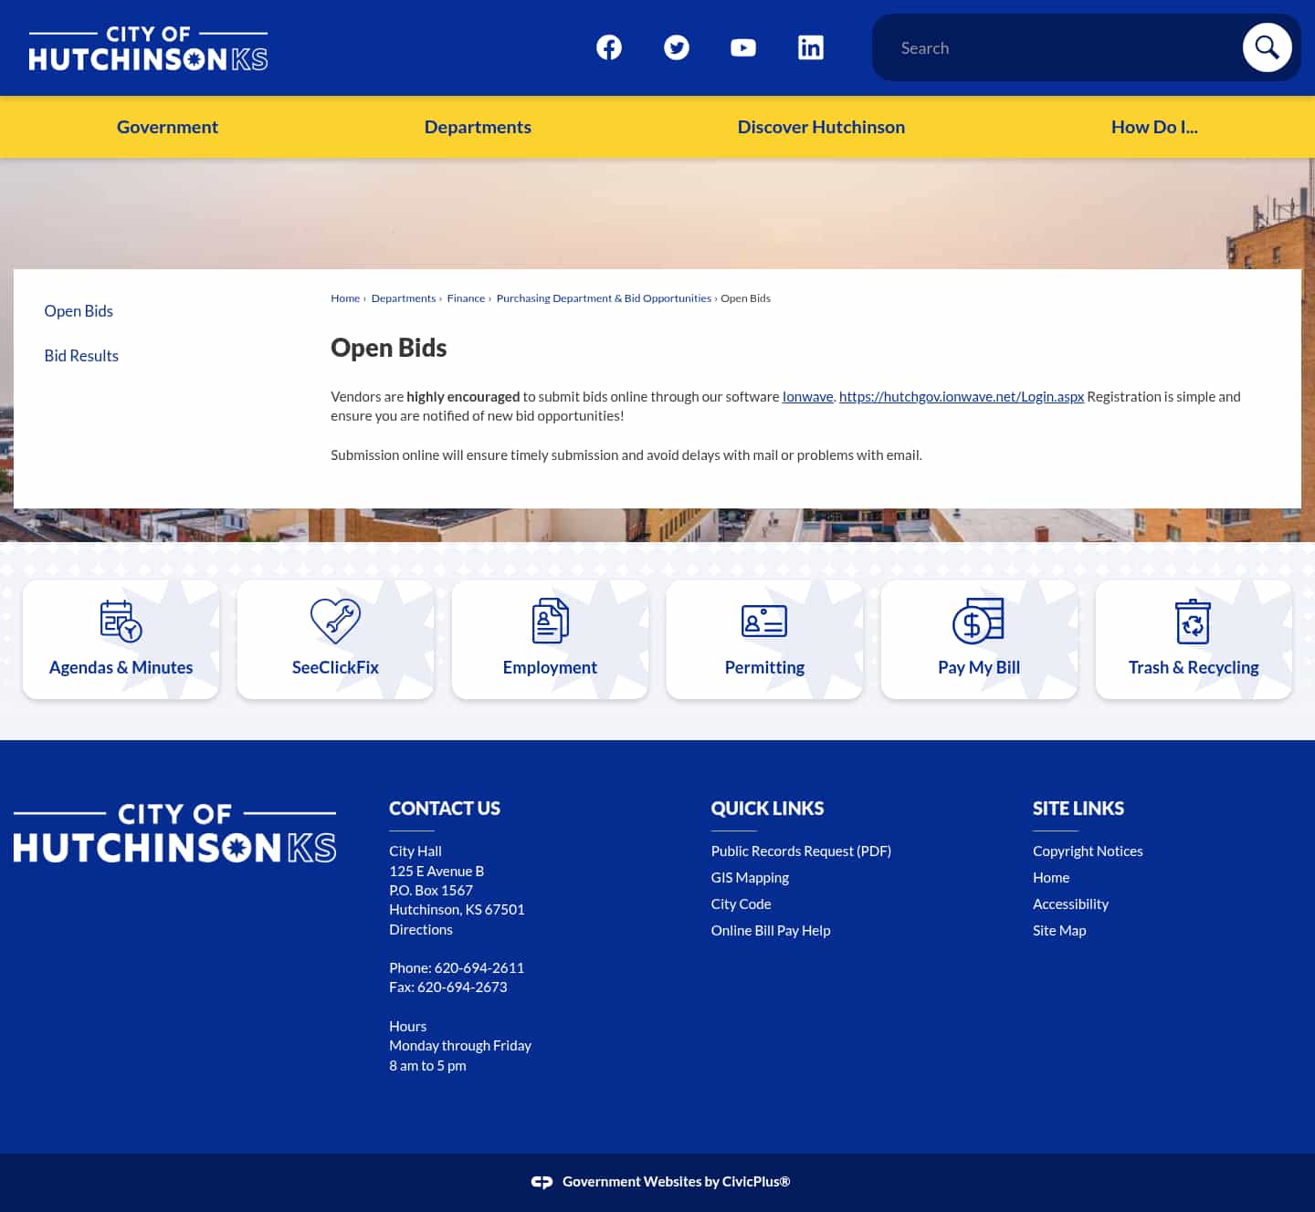Open the Bid Results sidebar link

coord(81,355)
